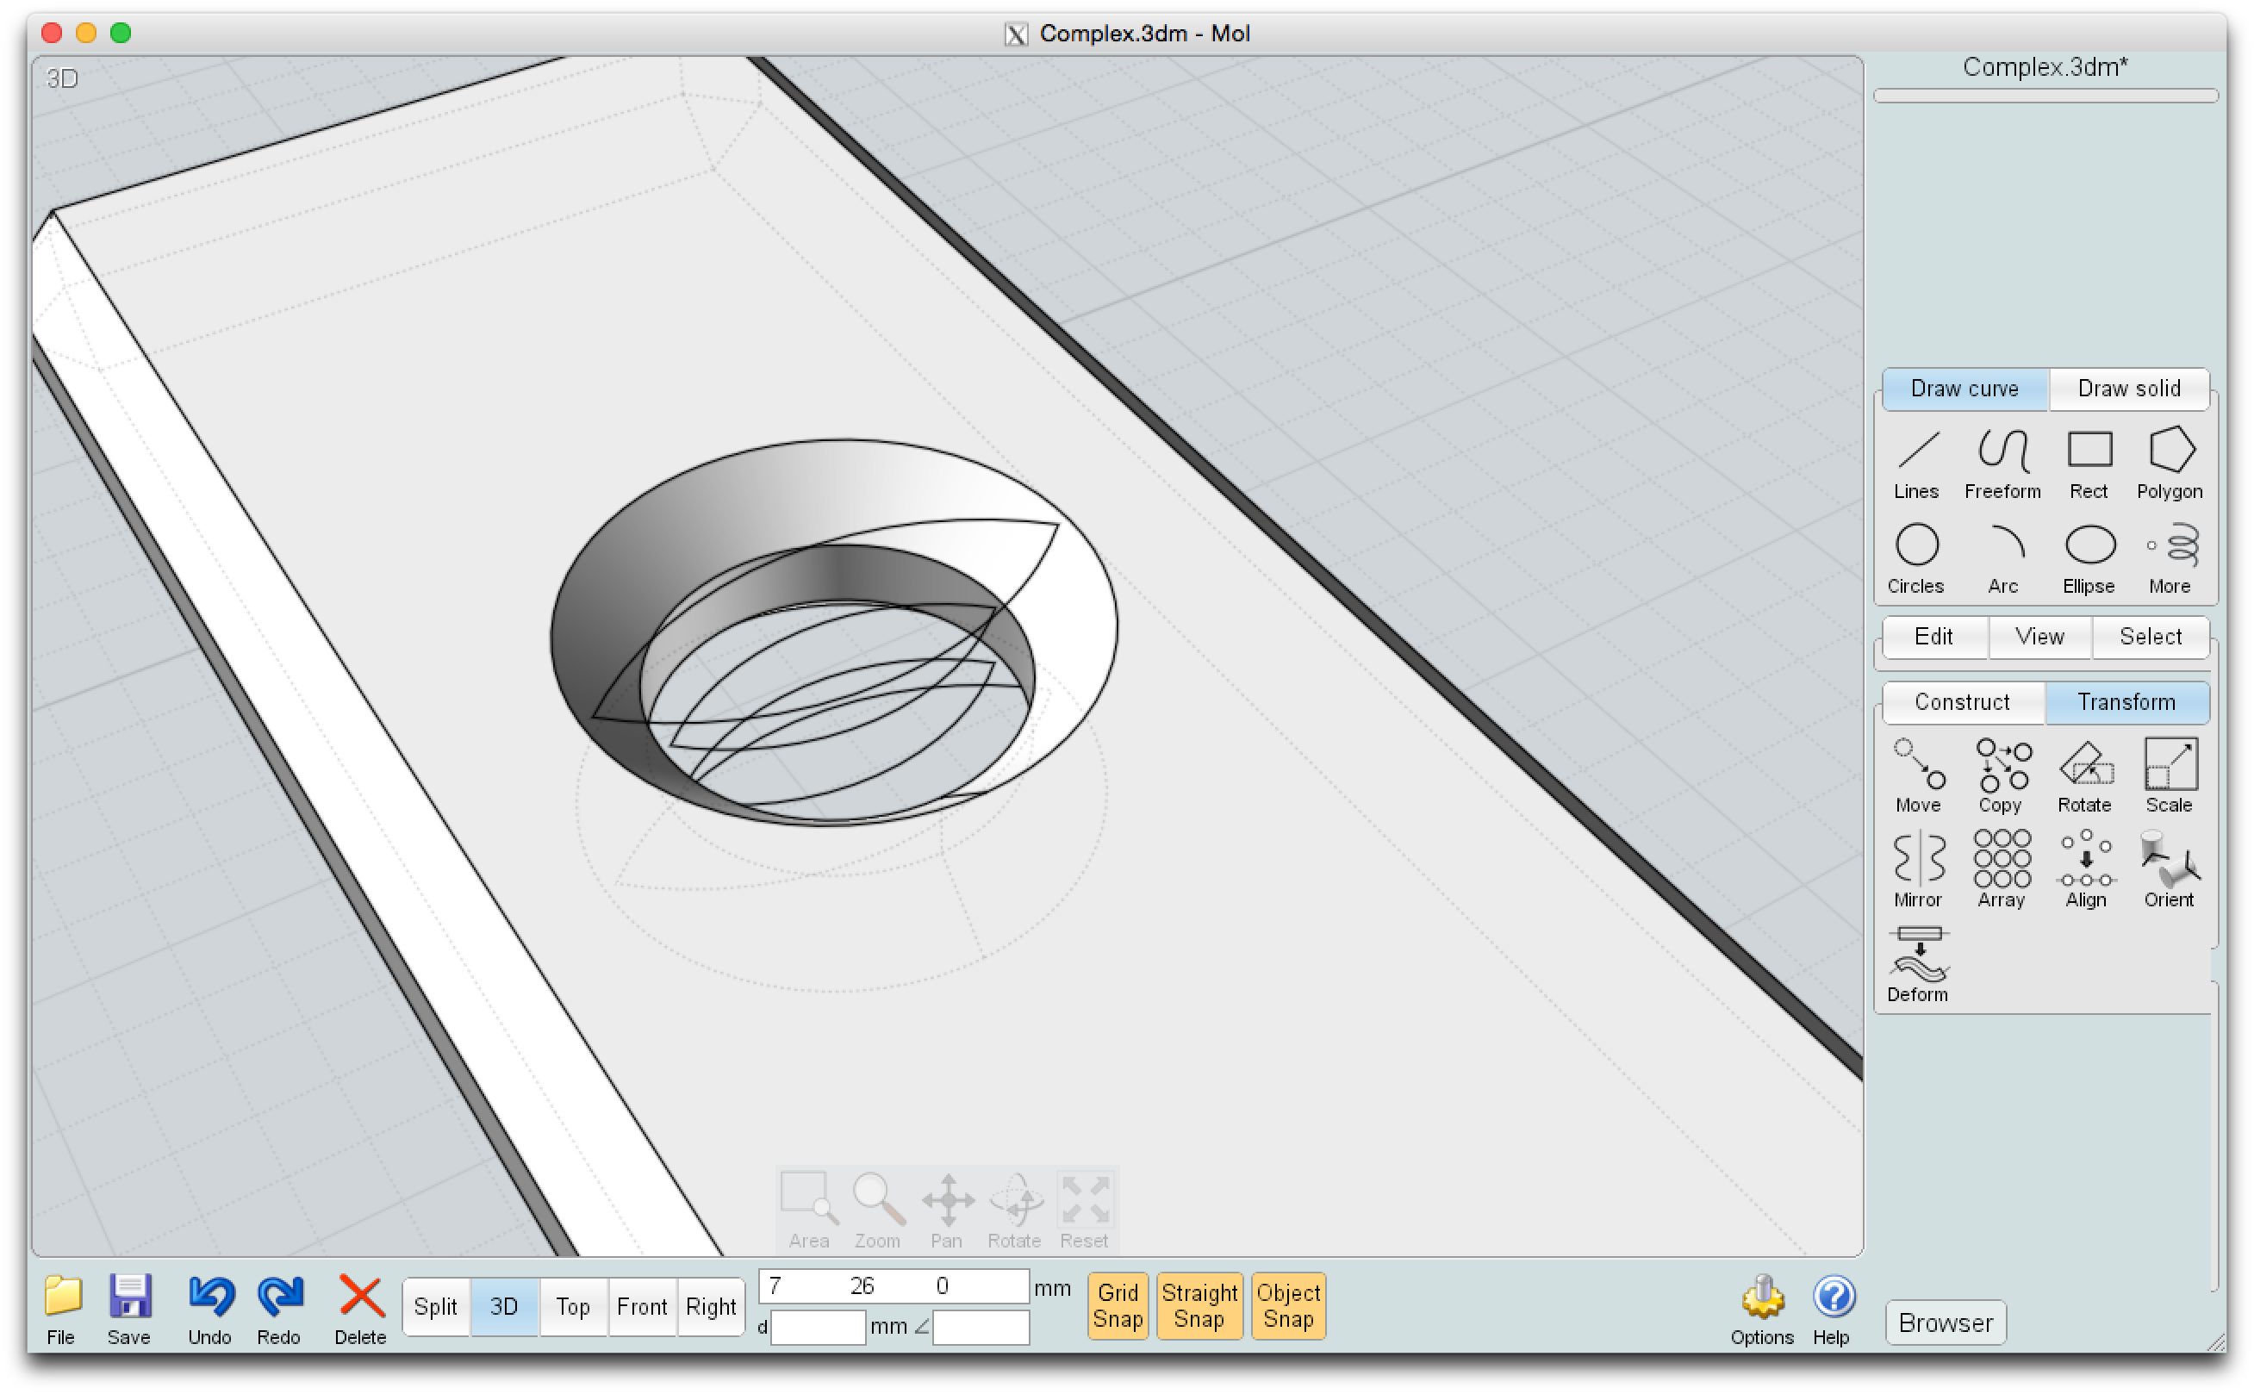
Task: Select the Arc drawing tool
Action: [x=2003, y=560]
